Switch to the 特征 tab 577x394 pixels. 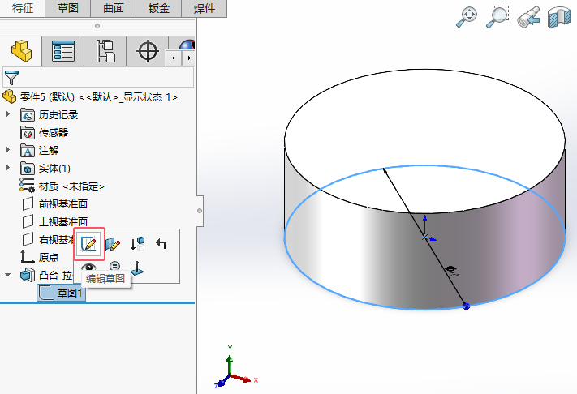click(23, 8)
